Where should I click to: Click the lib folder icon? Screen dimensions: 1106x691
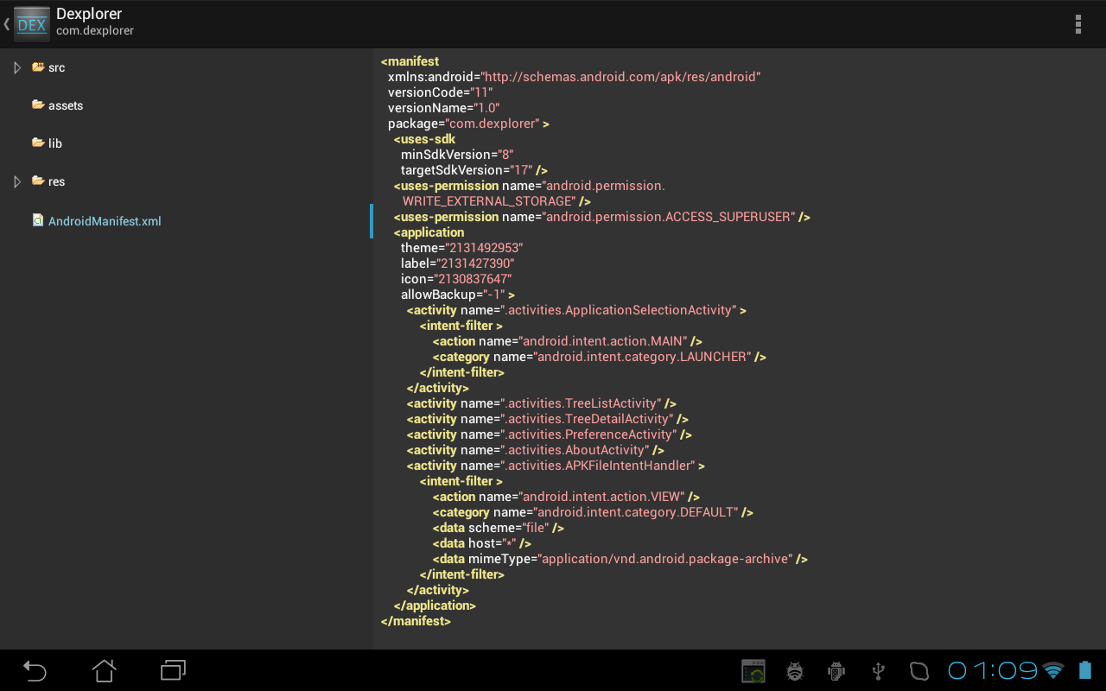click(38, 143)
